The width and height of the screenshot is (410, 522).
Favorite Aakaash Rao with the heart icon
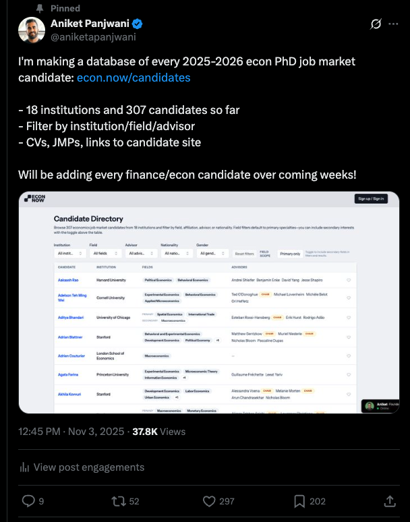(349, 280)
